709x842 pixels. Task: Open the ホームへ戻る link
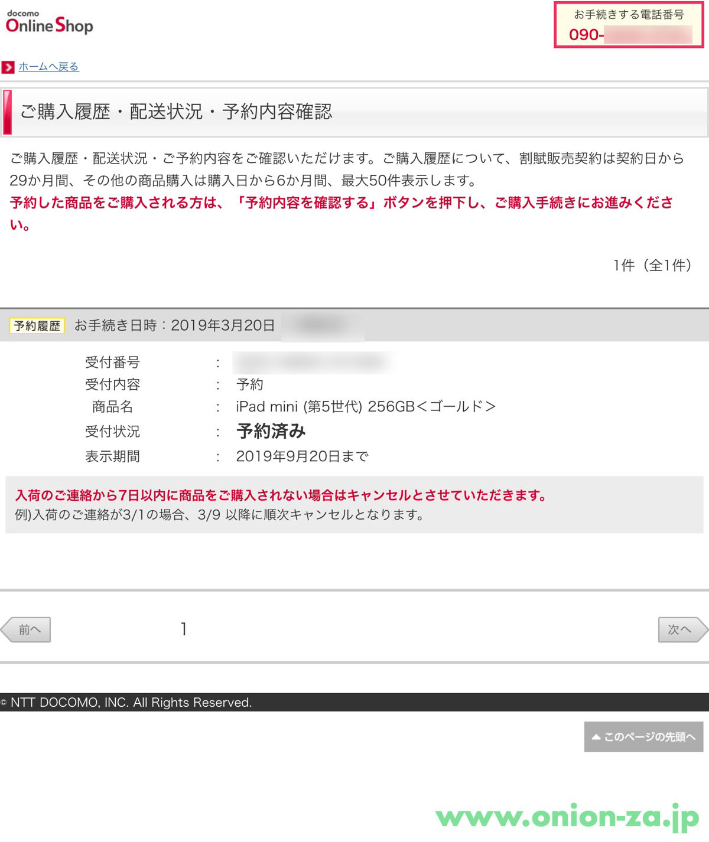(48, 67)
